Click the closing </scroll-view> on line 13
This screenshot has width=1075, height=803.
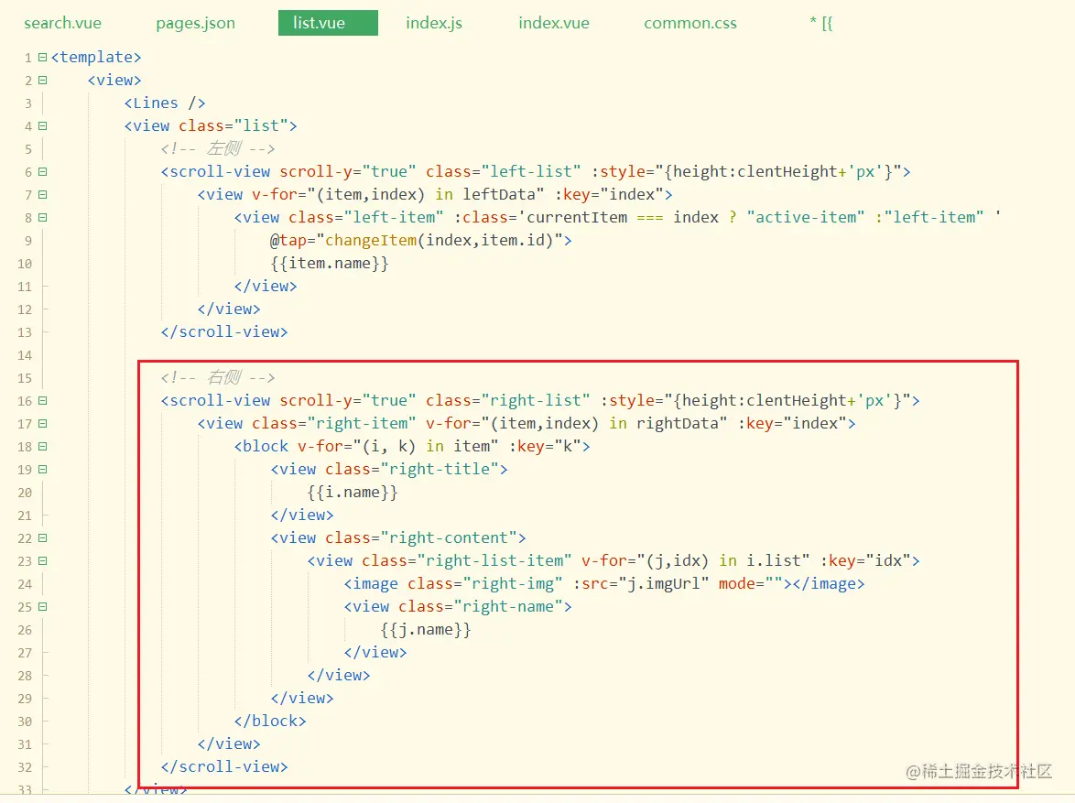point(224,331)
